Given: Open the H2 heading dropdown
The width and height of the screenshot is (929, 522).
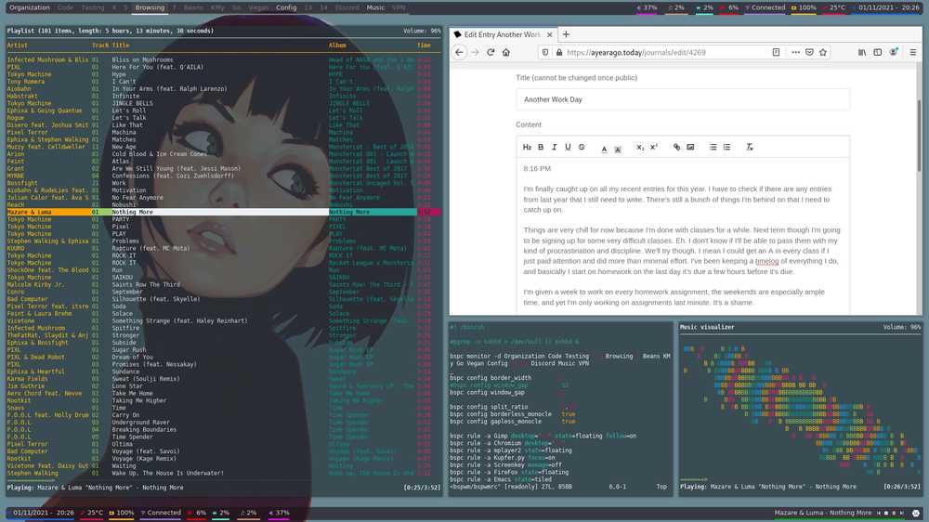Looking at the screenshot, I should [527, 147].
